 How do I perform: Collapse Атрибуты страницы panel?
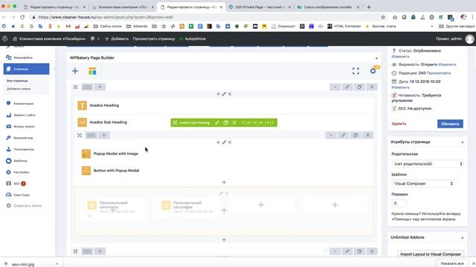(463, 142)
